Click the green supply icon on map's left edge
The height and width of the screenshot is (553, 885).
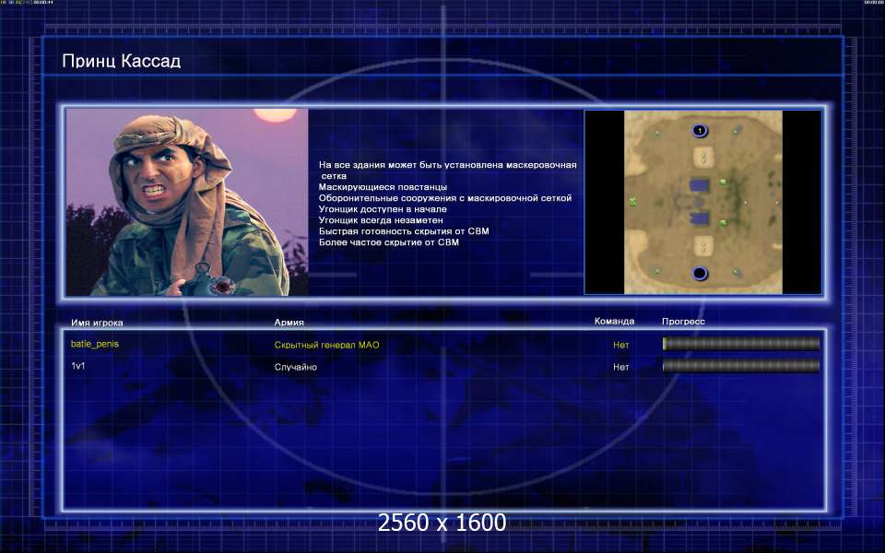[x=632, y=201]
